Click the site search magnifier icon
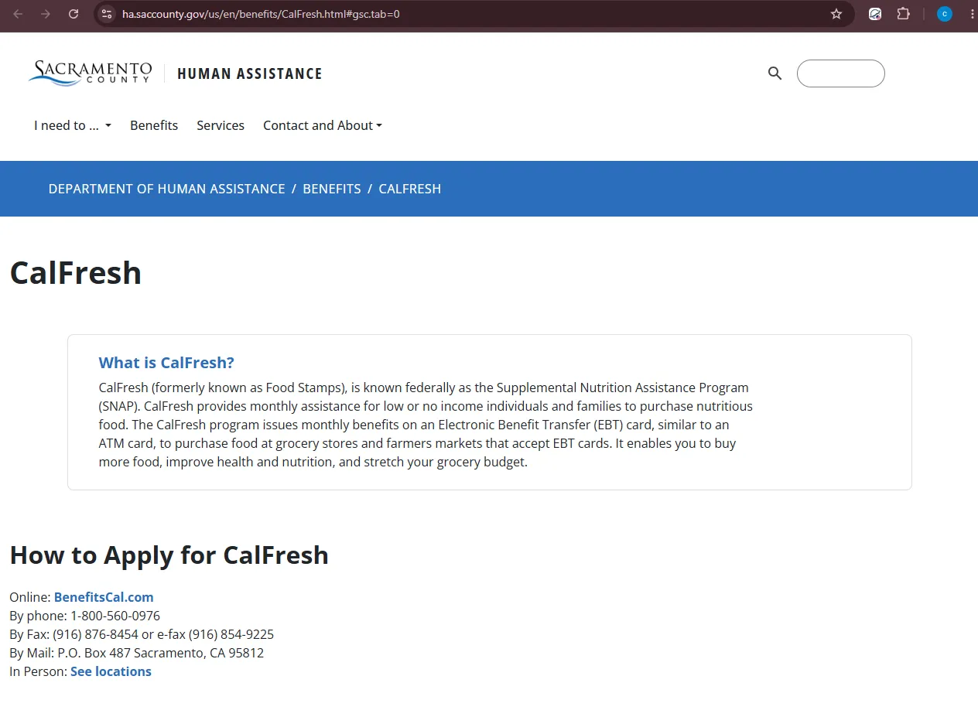This screenshot has height=717, width=978. (x=775, y=73)
